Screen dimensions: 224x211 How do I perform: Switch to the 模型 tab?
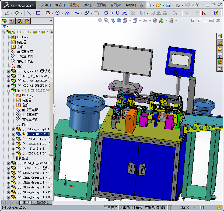point(26,203)
